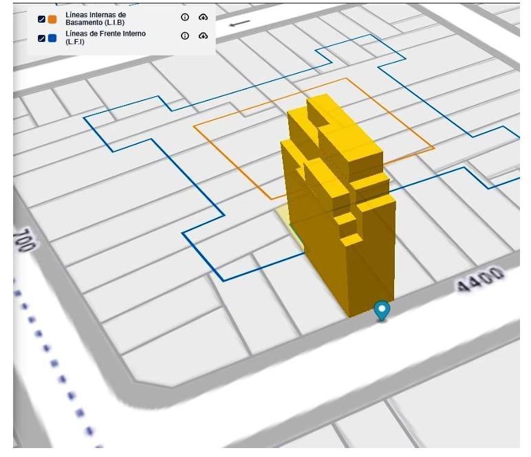Open info for Líneas de Frente Interno
This screenshot has height=457, width=531.
coord(185,36)
